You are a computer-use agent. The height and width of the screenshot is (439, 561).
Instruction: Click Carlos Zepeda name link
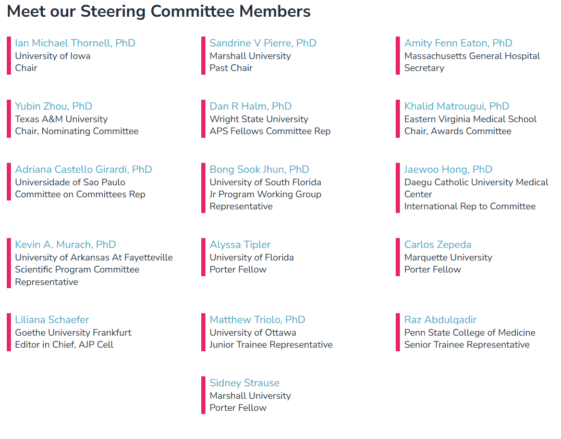click(438, 245)
